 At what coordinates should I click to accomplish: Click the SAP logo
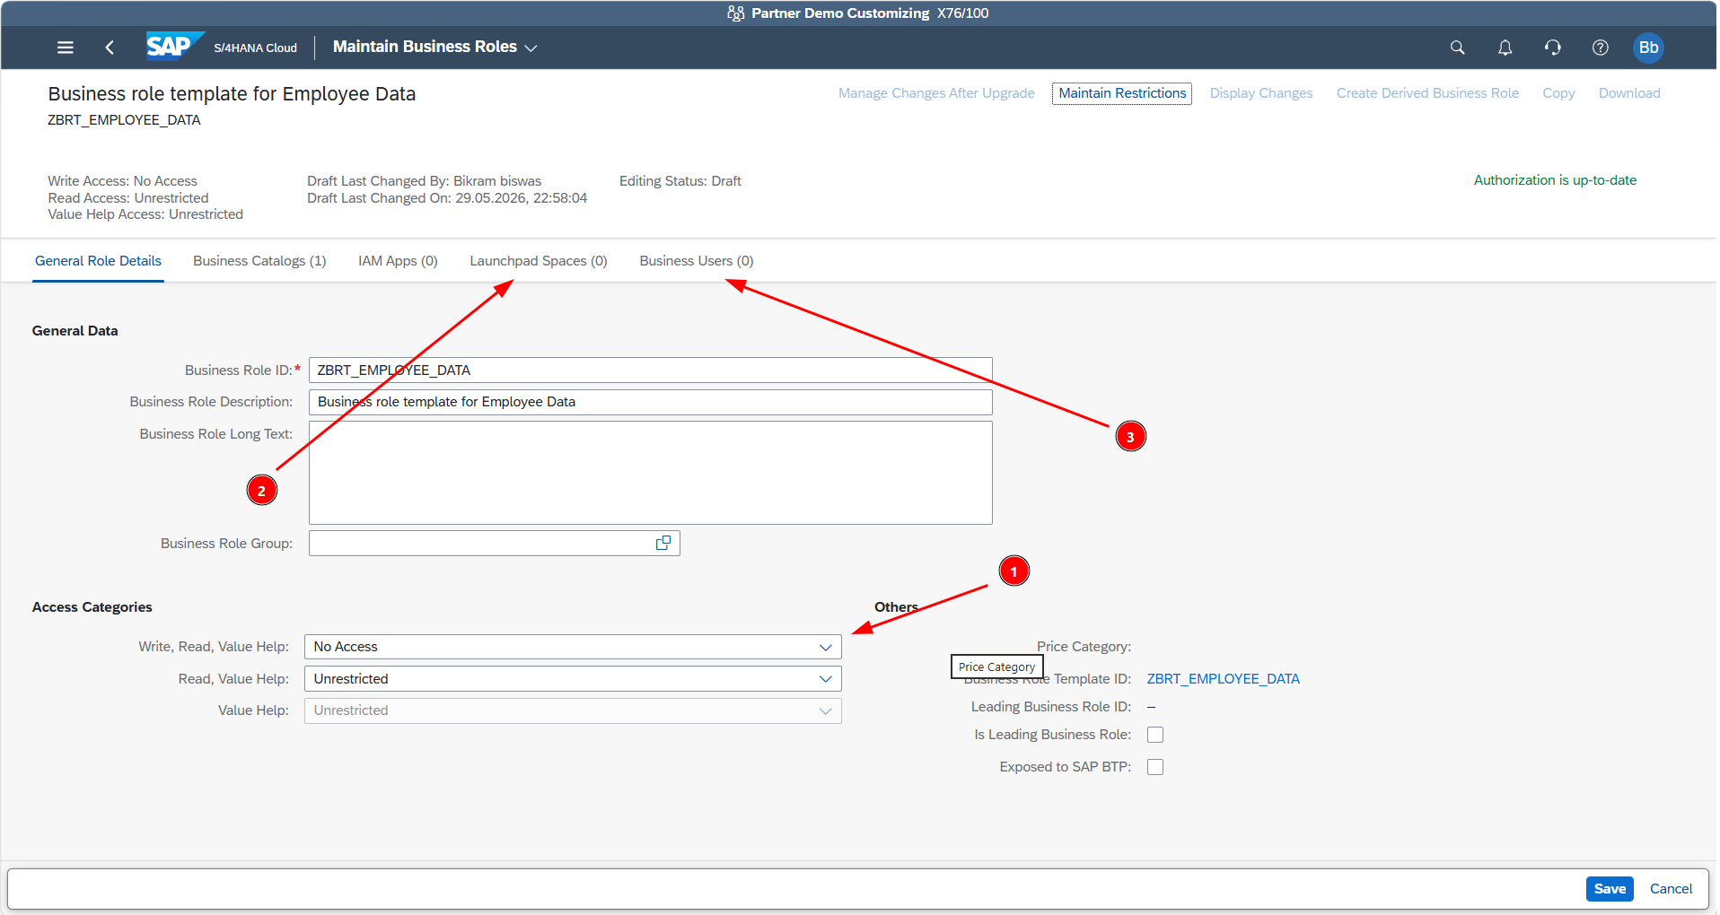point(175,46)
